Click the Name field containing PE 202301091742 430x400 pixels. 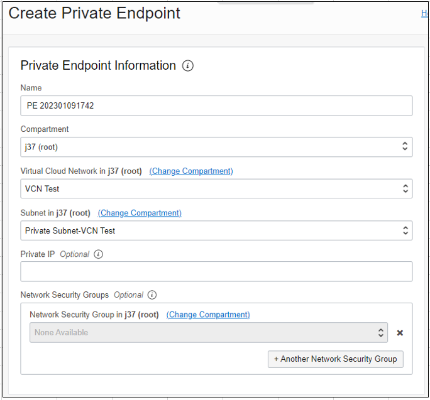216,105
